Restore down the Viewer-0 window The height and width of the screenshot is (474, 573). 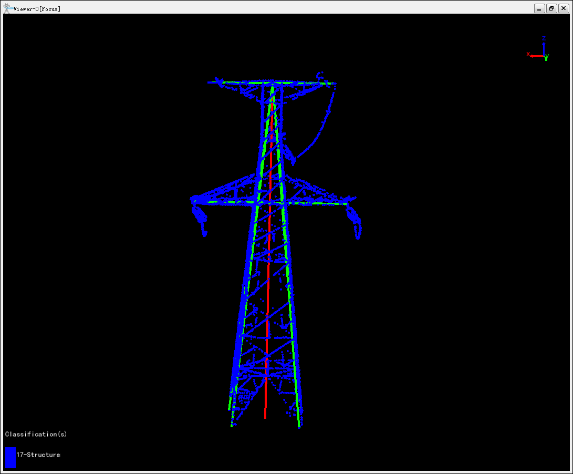551,8
